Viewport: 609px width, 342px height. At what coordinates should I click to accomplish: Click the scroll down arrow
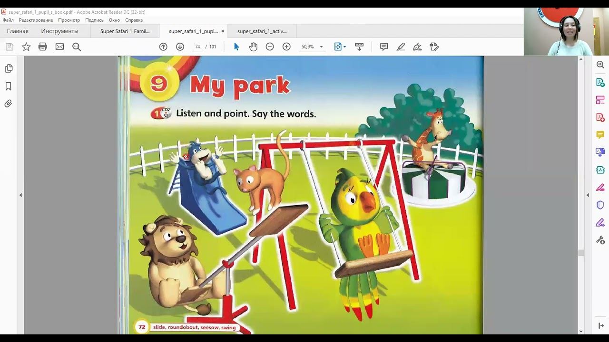click(x=581, y=331)
